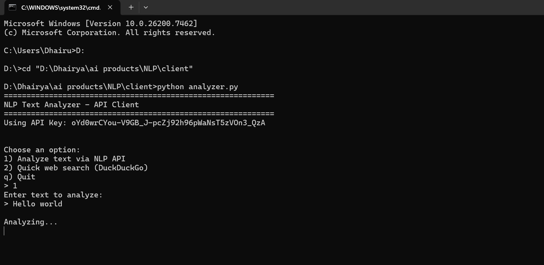Click the "Analyzing..." status line
544x265 pixels.
31,222
